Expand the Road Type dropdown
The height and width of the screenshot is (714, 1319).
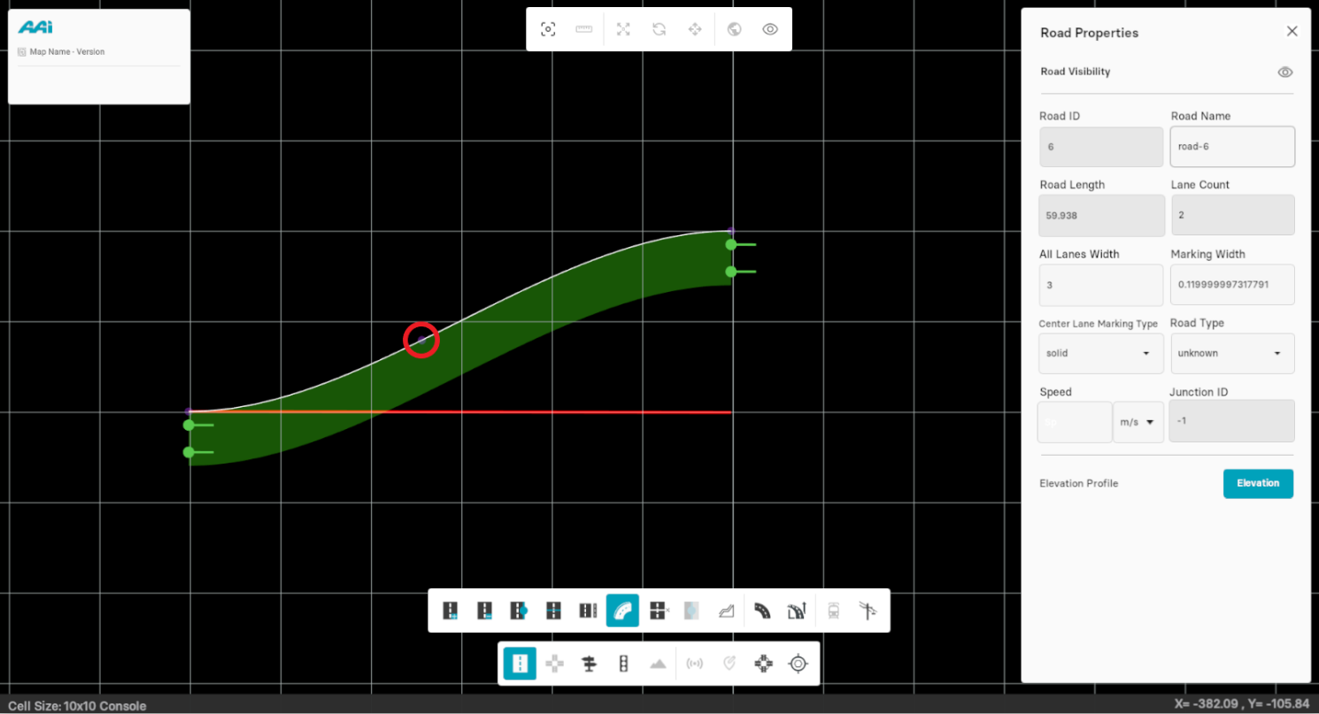[x=1232, y=353]
